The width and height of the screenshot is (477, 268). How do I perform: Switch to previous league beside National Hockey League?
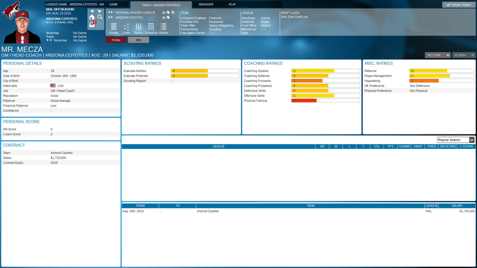point(109,13)
